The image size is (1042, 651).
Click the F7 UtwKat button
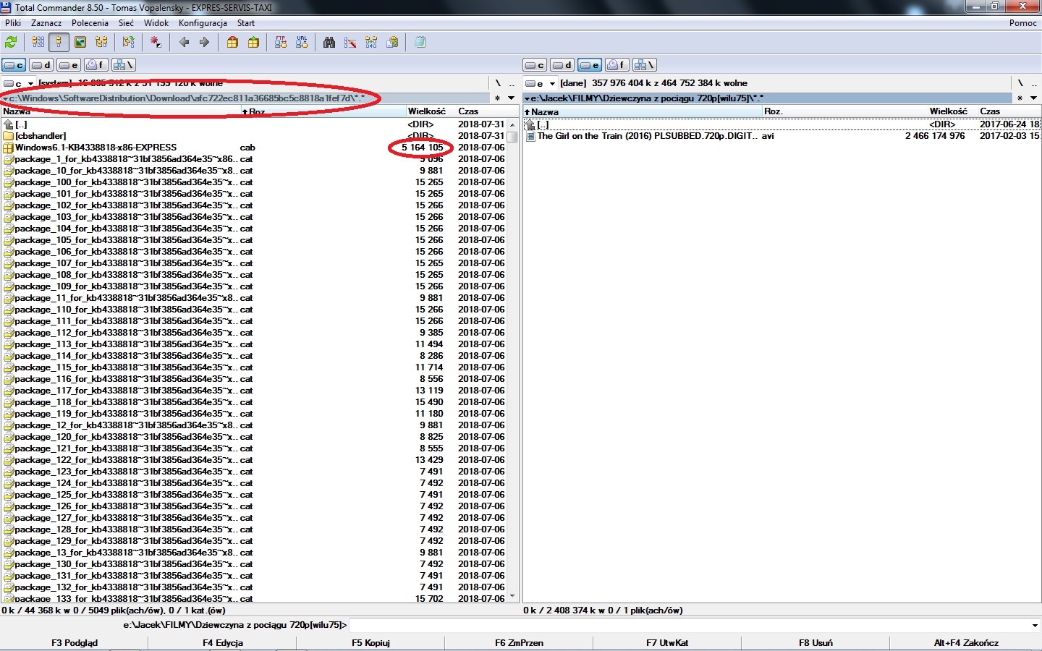pos(667,642)
